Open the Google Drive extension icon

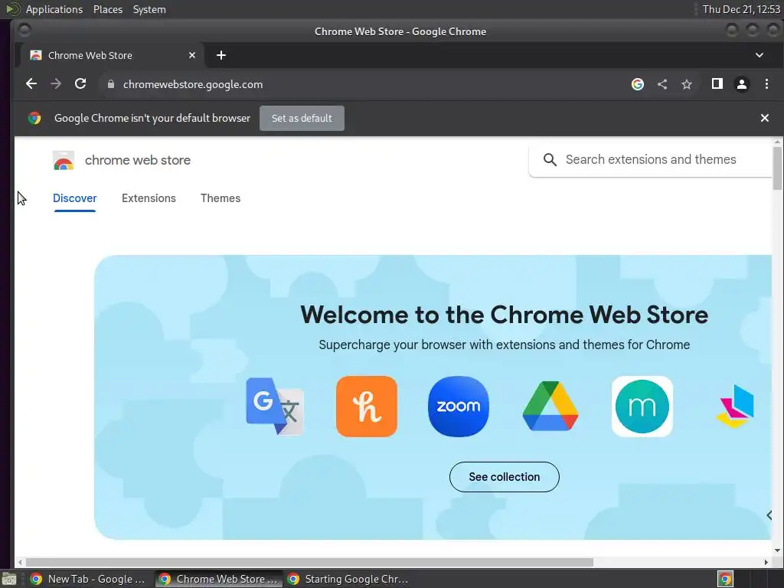pyautogui.click(x=550, y=407)
